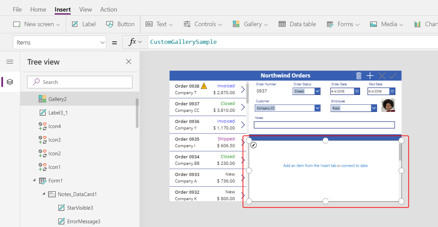Collapse the Notes_DataCard1 tree node

pyautogui.click(x=43, y=194)
